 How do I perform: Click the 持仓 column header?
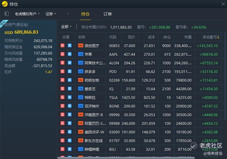point(167,37)
